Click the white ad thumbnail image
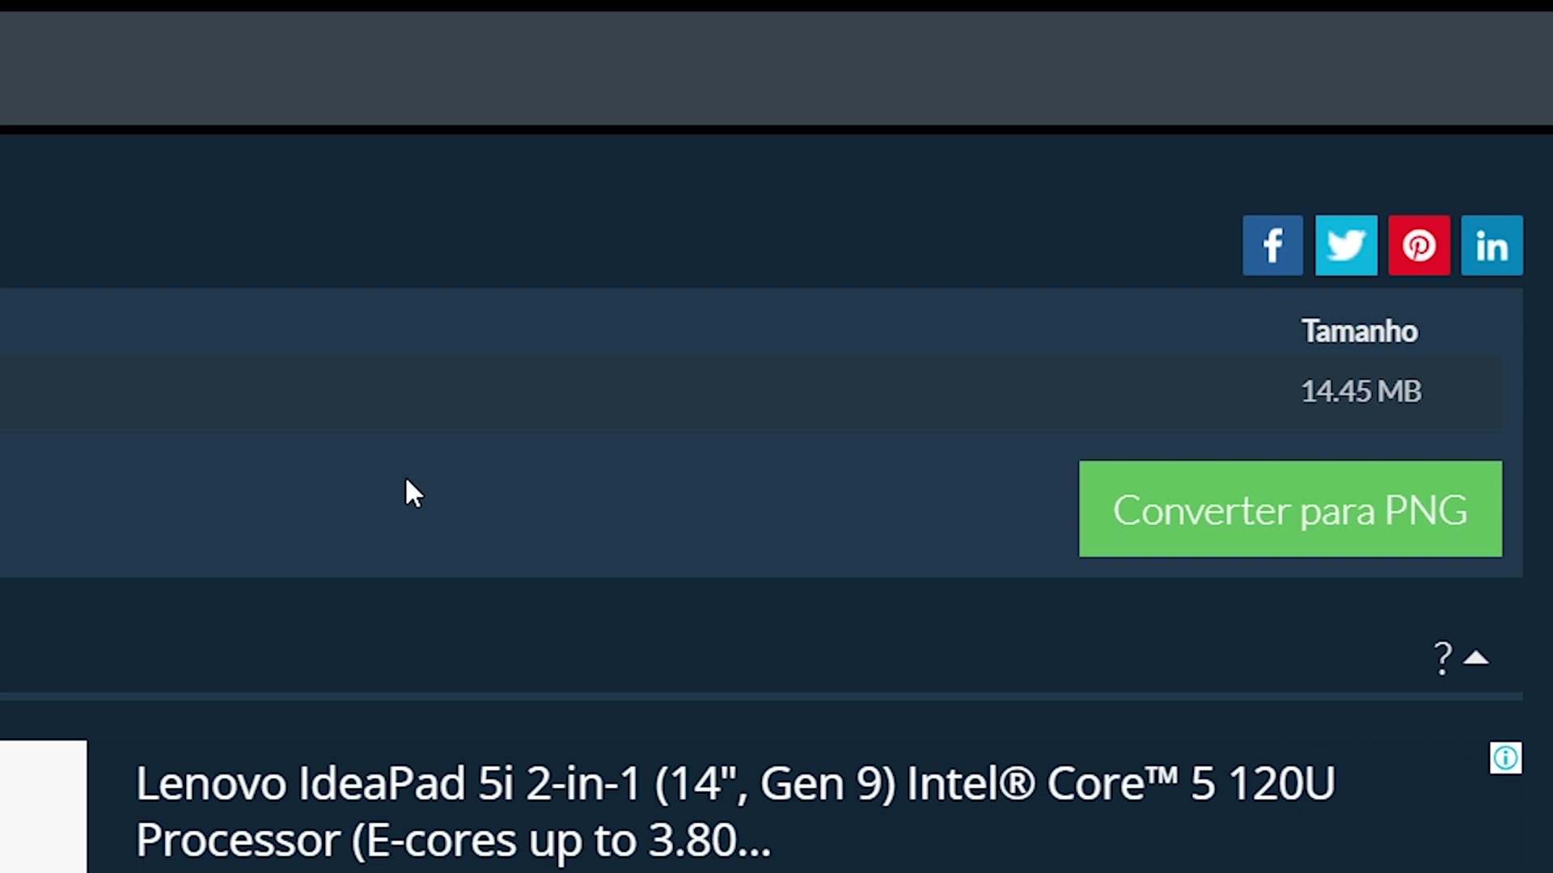 (43, 807)
